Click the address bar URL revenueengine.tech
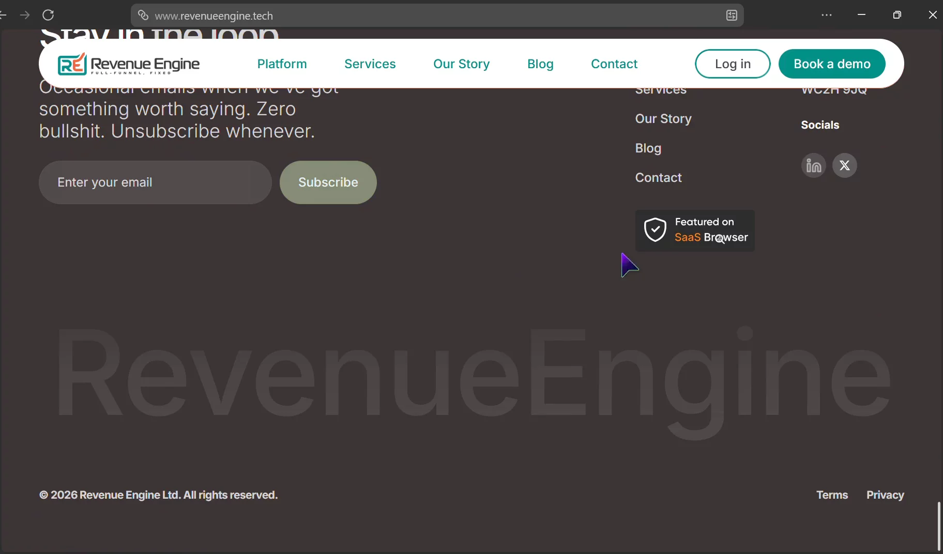 tap(214, 16)
